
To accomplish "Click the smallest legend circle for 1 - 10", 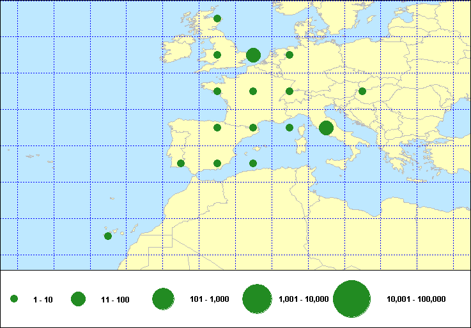I will pos(14,299).
